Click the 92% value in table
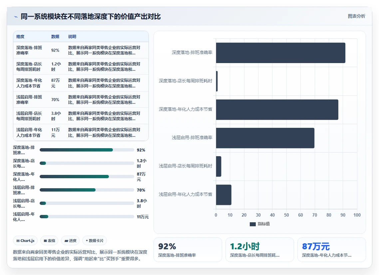This screenshot has width=379, height=275. (x=55, y=50)
